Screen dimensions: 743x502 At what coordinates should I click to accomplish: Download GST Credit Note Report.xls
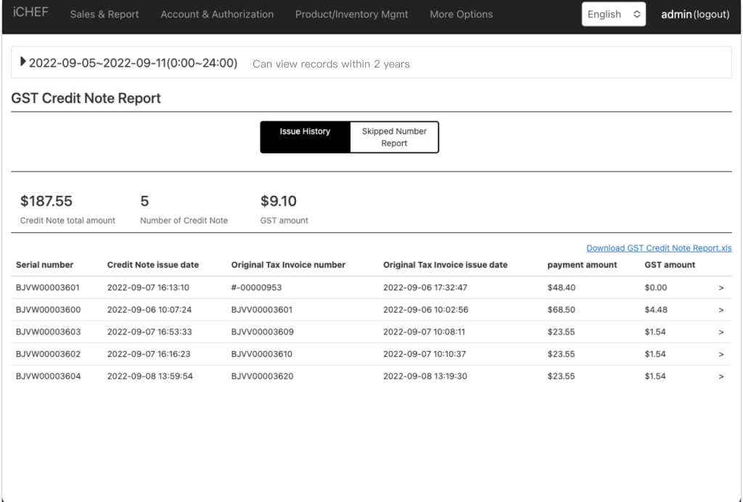(x=658, y=248)
